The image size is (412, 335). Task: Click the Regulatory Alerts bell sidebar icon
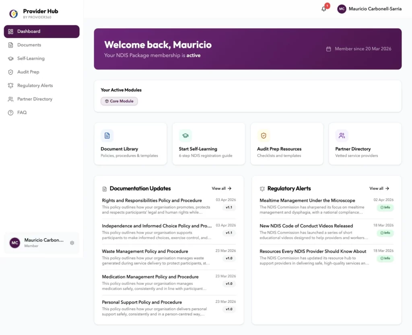(x=10, y=85)
